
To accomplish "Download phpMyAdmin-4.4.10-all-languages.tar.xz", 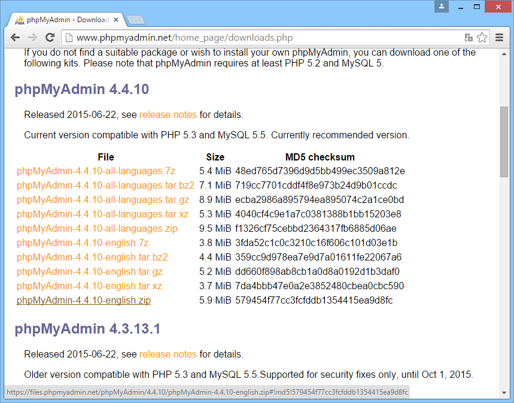I will pyautogui.click(x=102, y=214).
